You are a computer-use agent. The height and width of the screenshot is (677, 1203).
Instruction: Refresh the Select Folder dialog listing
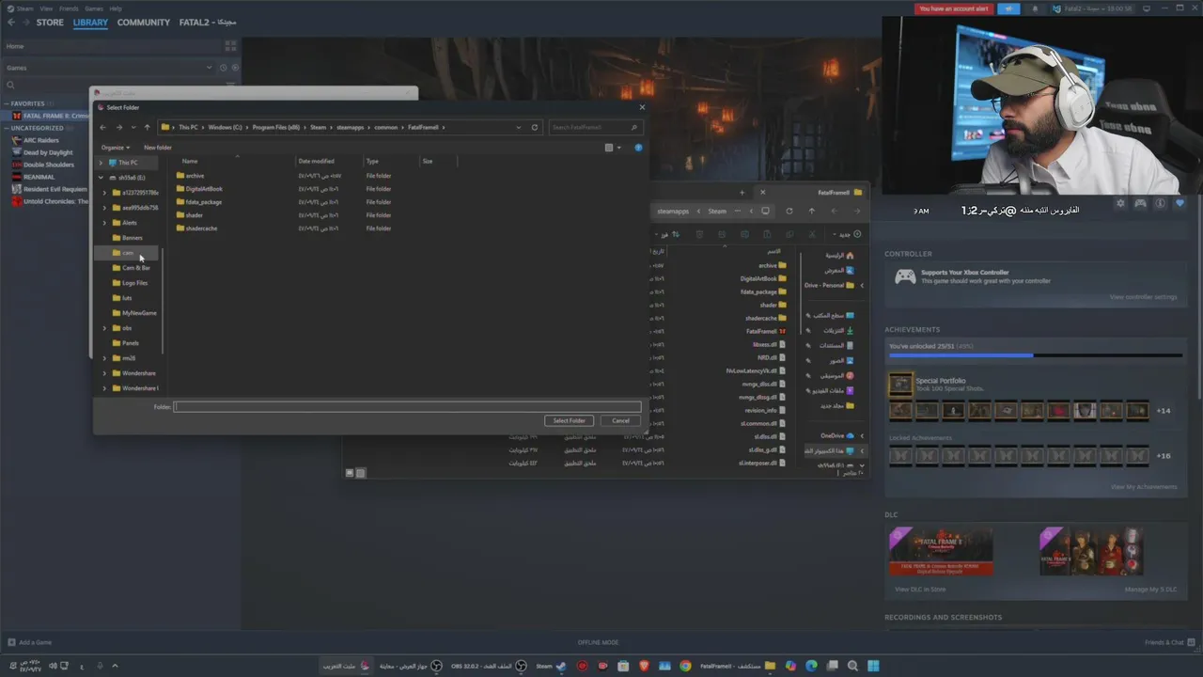pyautogui.click(x=535, y=127)
